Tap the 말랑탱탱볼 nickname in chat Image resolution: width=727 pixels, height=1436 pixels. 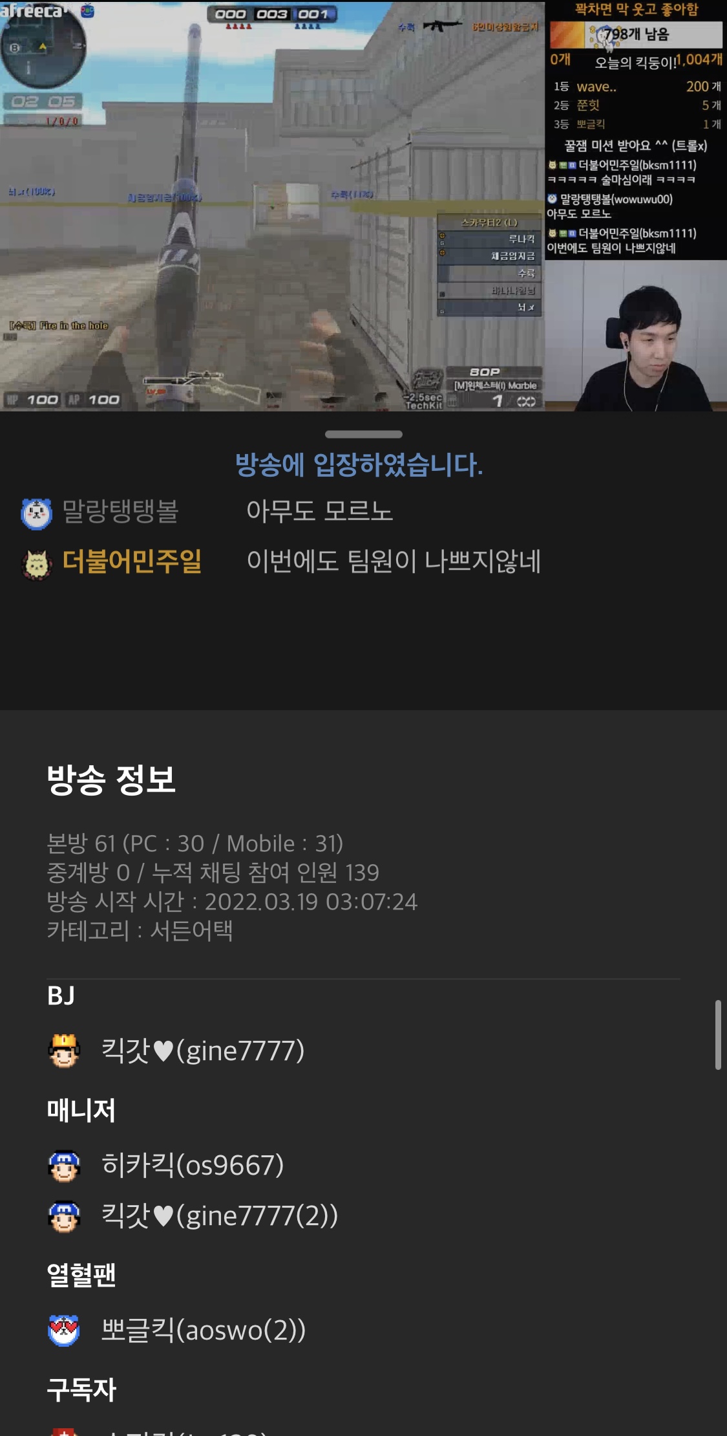(x=120, y=511)
